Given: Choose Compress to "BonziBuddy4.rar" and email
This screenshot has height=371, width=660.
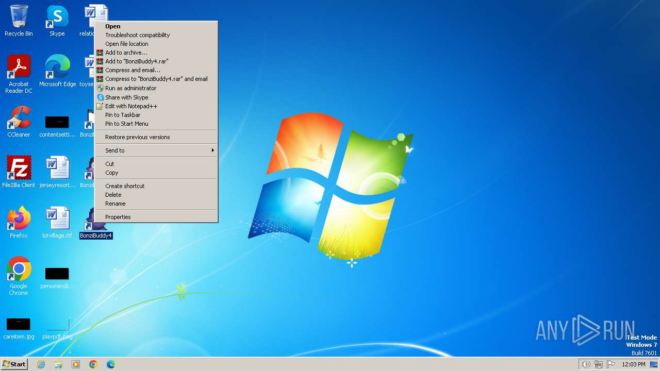Looking at the screenshot, I should pyautogui.click(x=156, y=79).
